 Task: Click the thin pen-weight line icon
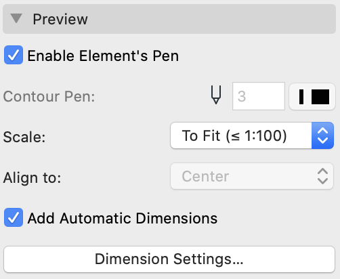pyautogui.click(x=301, y=97)
